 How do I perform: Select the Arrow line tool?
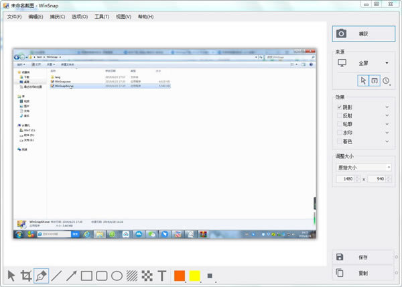coord(71,276)
